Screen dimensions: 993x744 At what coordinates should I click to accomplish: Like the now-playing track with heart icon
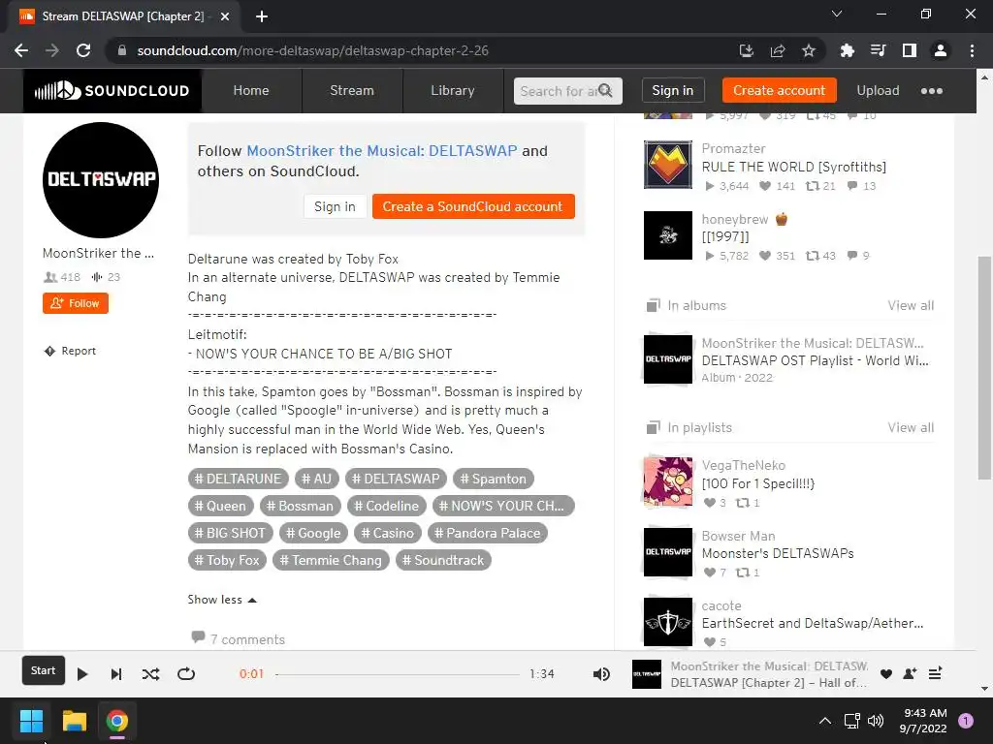[x=886, y=674]
